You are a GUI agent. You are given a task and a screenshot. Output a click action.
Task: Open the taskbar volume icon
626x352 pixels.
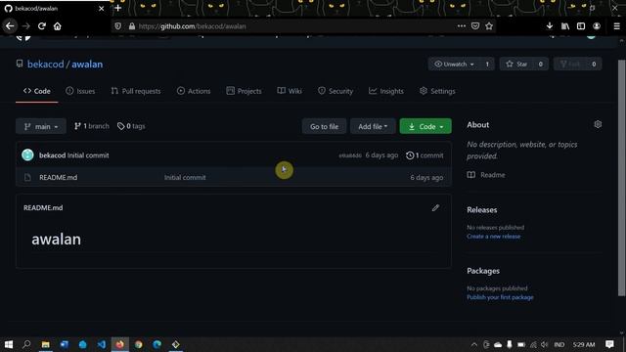pyautogui.click(x=545, y=344)
